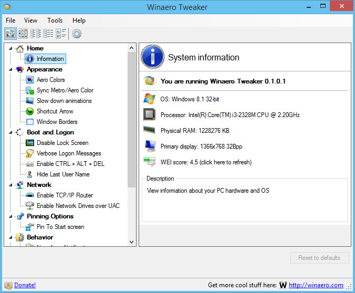The image size is (355, 293).
Task: Click the processor chip icon
Action: 150,114
